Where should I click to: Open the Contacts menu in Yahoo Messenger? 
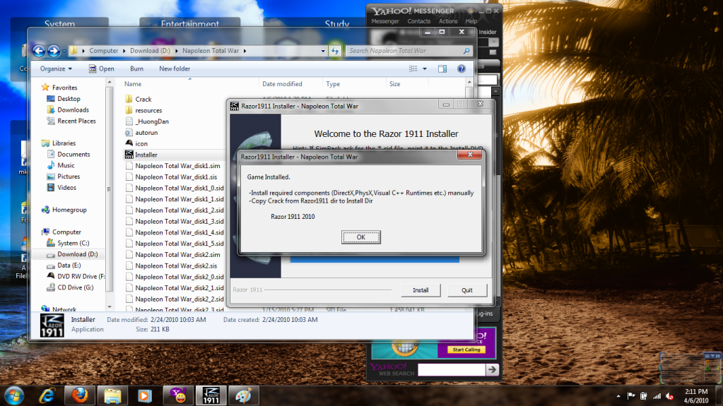(x=418, y=21)
